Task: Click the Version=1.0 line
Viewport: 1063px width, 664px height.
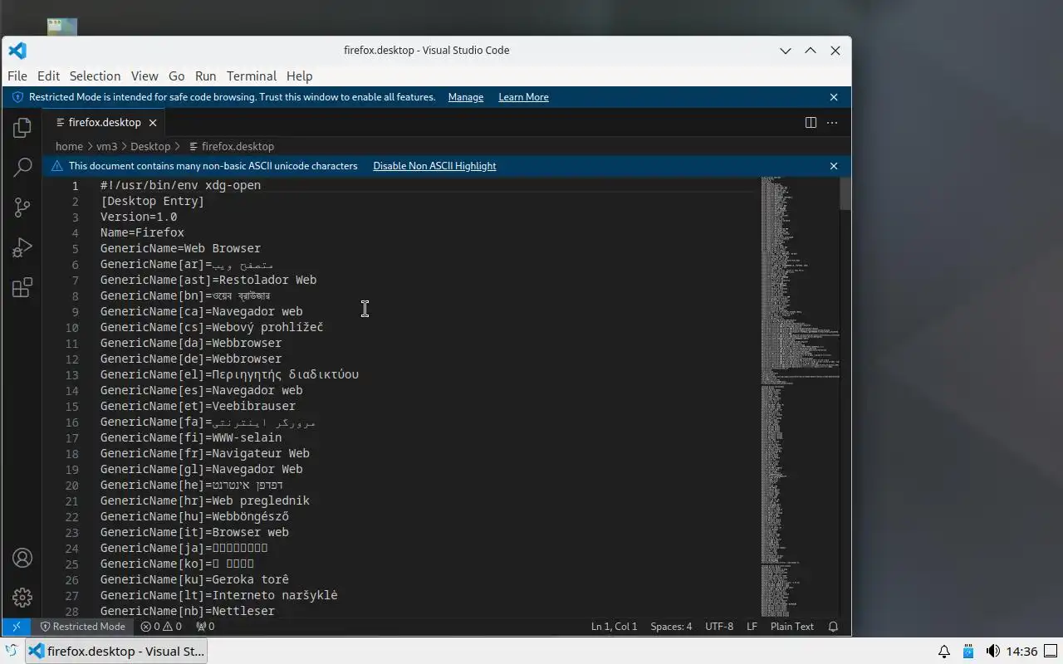Action: (x=139, y=217)
